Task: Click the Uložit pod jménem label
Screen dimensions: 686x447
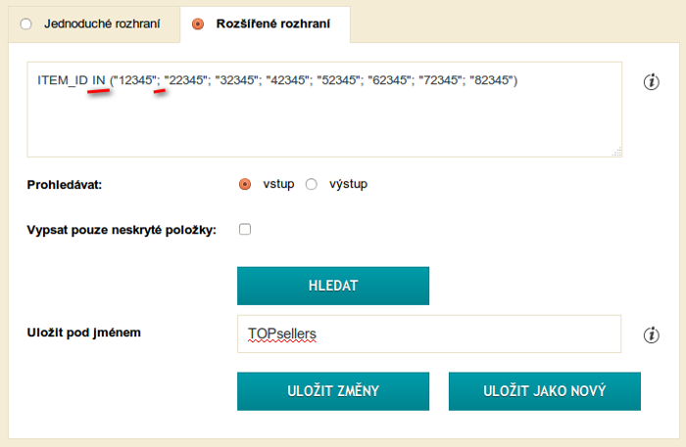Action: (84, 333)
